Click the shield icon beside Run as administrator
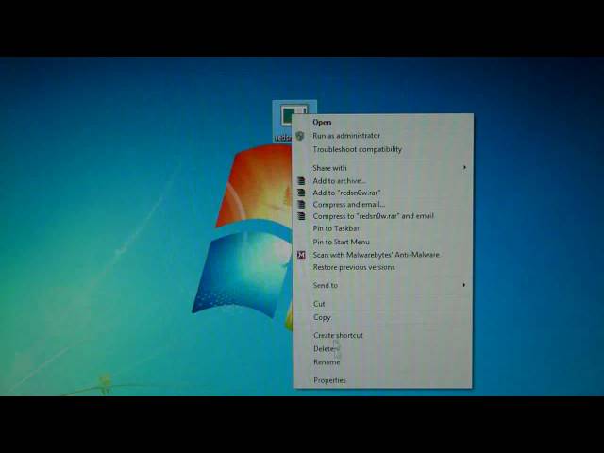This screenshot has height=453, width=604. point(300,136)
